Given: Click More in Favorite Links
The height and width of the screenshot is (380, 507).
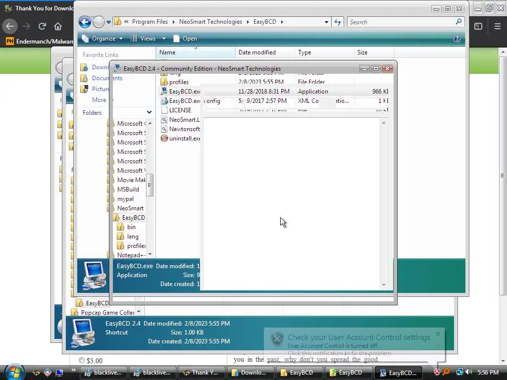Looking at the screenshot, I should [x=99, y=100].
